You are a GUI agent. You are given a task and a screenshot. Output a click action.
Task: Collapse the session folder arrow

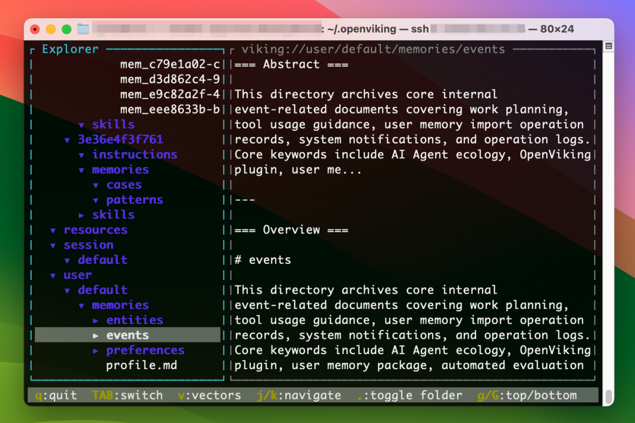[53, 246]
